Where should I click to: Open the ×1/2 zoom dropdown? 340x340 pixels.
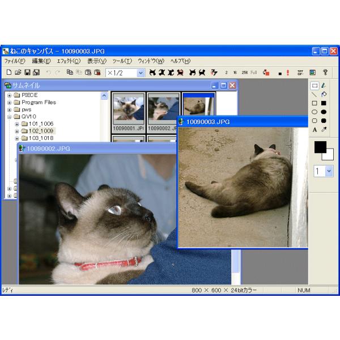[141, 73]
